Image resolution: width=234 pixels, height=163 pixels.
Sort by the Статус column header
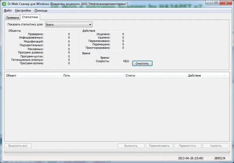pyautogui.click(x=155, y=76)
